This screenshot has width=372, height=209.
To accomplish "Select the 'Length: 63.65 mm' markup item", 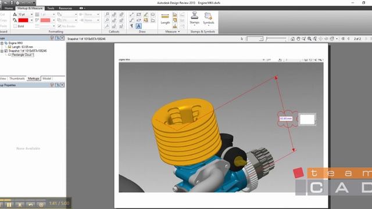I will pos(22,47).
